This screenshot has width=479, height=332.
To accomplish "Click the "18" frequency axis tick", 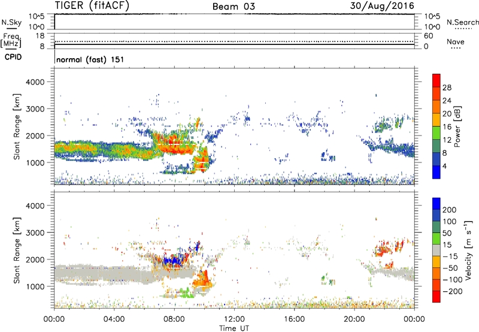I will tap(40, 36).
